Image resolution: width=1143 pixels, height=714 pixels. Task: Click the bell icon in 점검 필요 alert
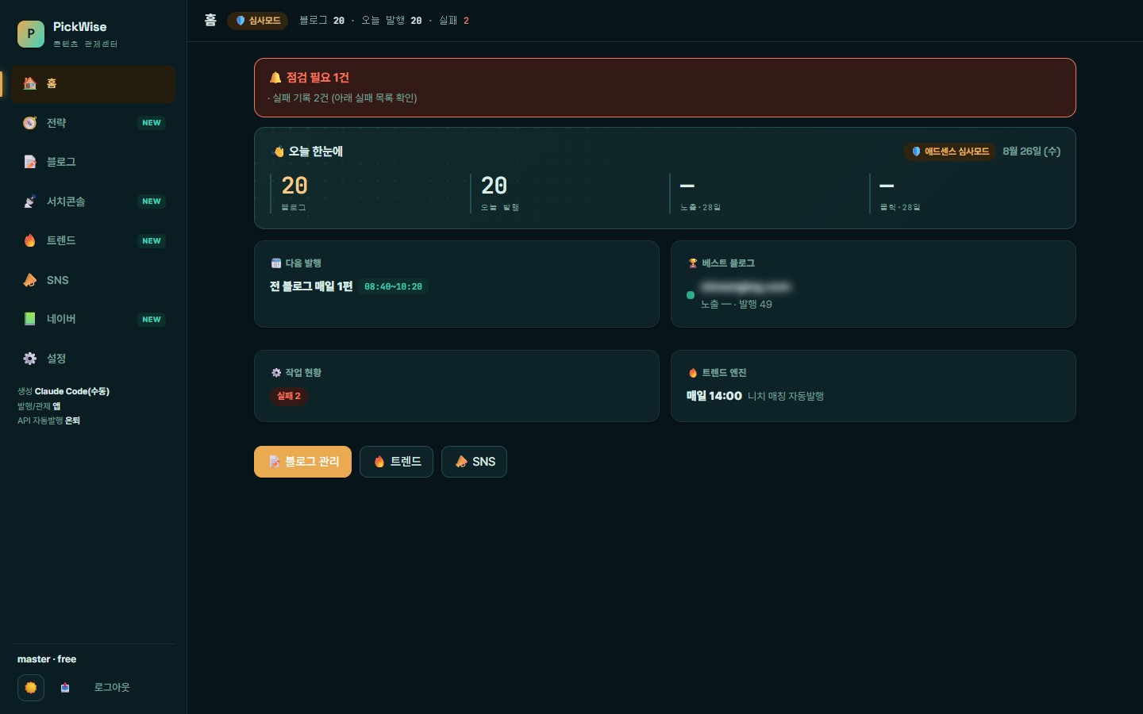[x=275, y=78]
